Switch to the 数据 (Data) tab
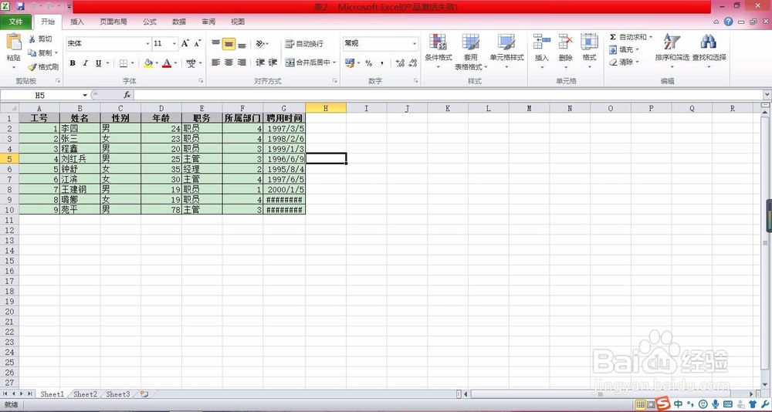Viewport: 772px width, 412px height. 179,22
